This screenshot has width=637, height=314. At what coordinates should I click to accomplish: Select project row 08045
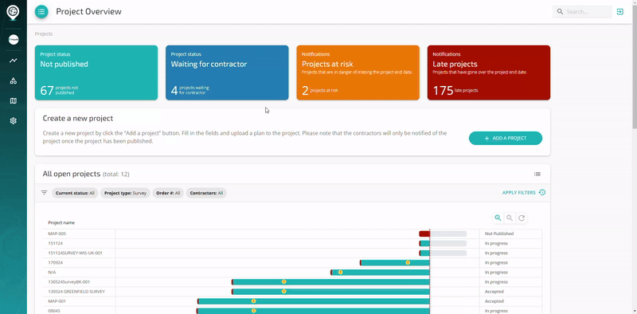pyautogui.click(x=292, y=310)
